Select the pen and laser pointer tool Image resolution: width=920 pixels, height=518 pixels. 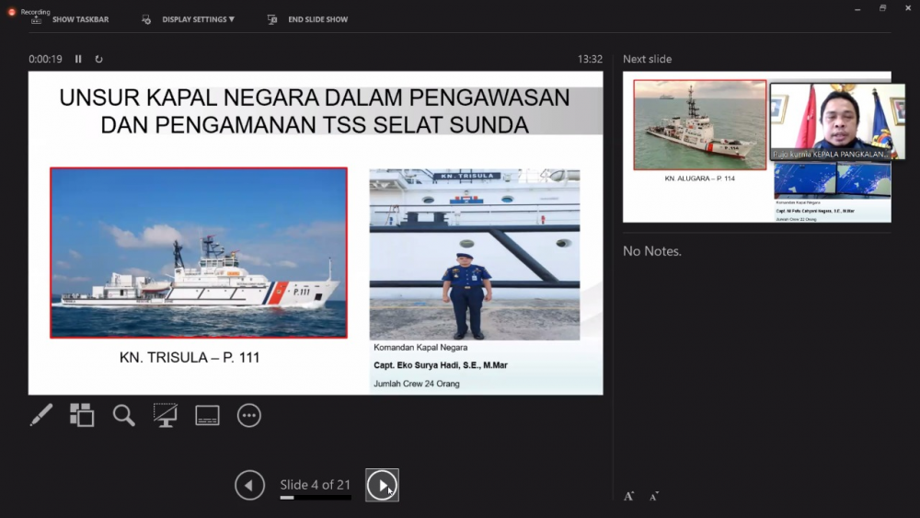[41, 415]
